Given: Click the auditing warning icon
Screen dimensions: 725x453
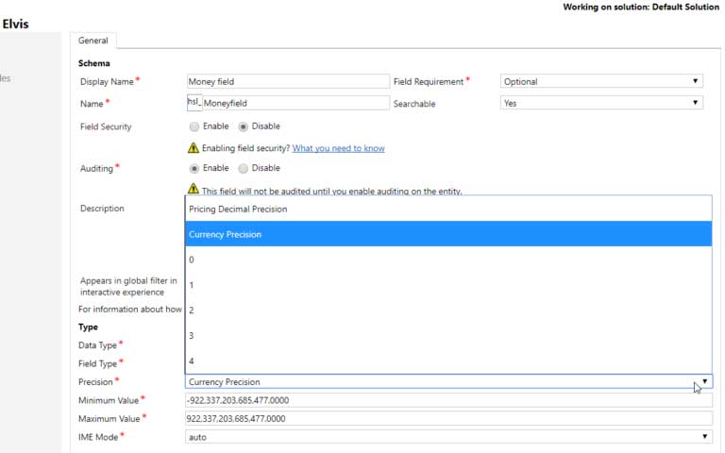Looking at the screenshot, I should coord(194,189).
